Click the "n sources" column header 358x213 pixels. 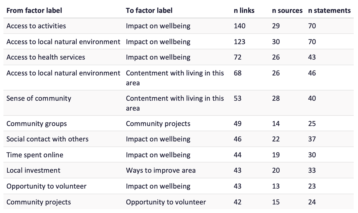click(x=287, y=11)
